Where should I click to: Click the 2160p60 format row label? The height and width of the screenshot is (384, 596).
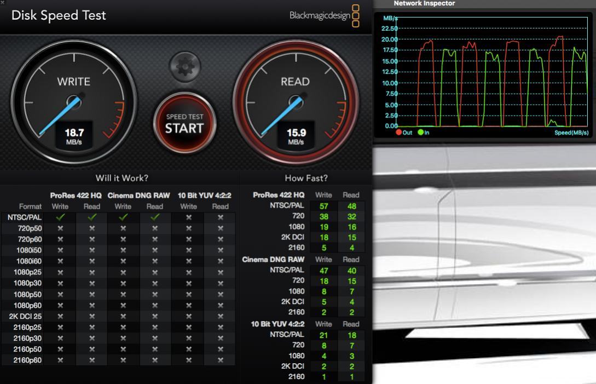(27, 360)
